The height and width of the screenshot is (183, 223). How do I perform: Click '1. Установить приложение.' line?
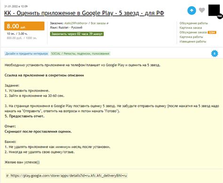(27, 91)
